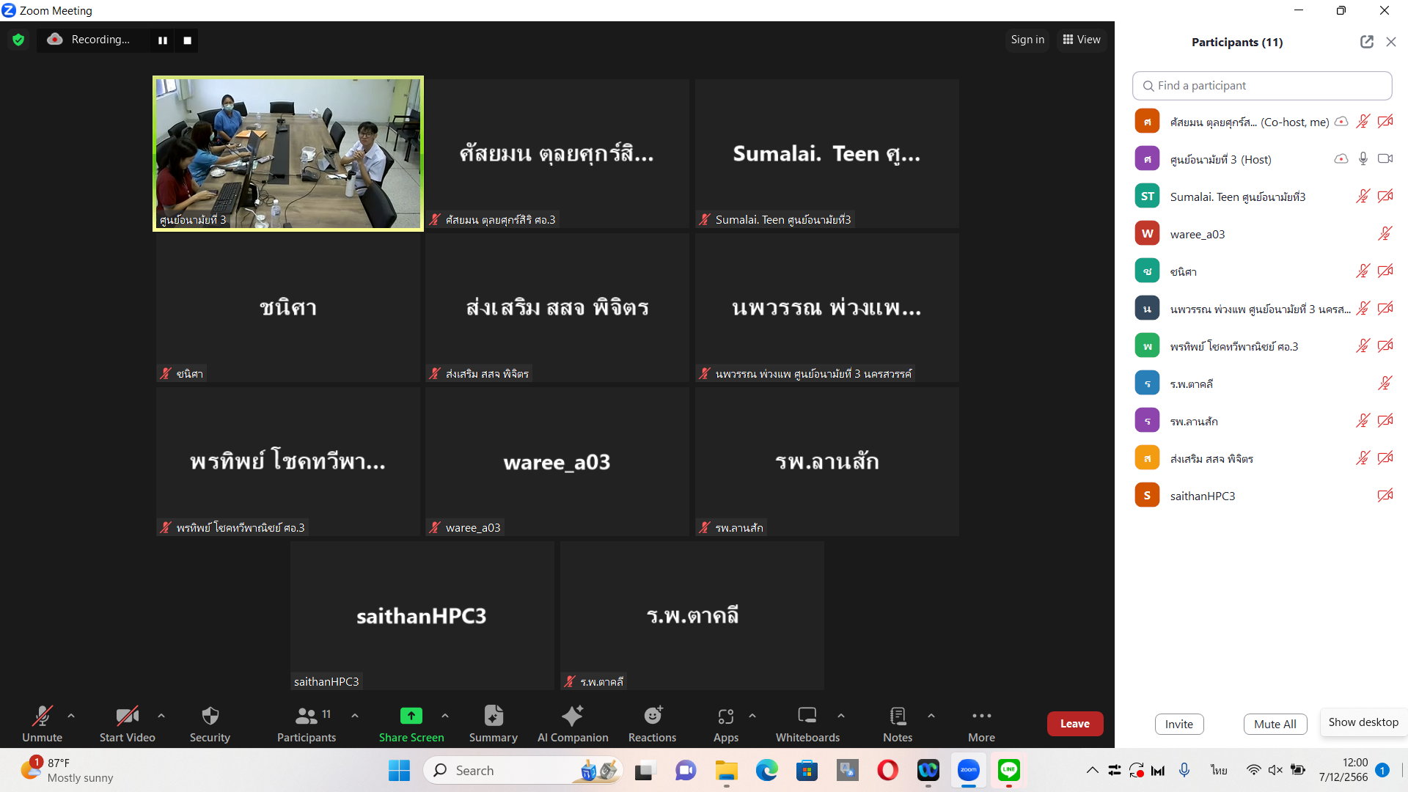Click video-off icon for saithanHPC3 row
Image resolution: width=1408 pixels, height=792 pixels.
click(x=1385, y=496)
